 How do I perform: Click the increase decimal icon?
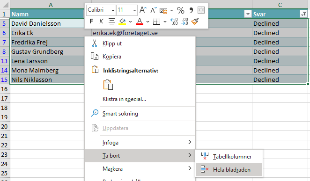[x=174, y=21]
